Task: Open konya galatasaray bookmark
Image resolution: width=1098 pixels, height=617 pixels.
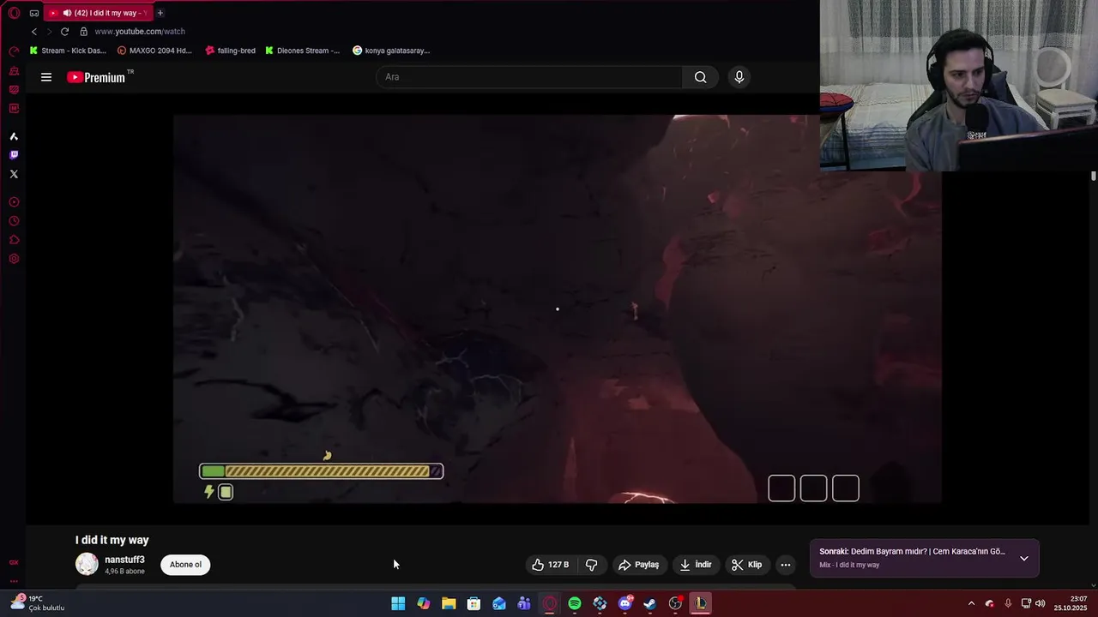Action: [391, 51]
